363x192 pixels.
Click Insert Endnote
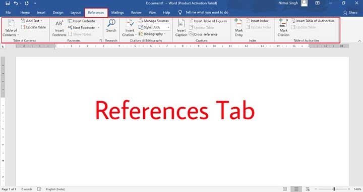(x=82, y=21)
